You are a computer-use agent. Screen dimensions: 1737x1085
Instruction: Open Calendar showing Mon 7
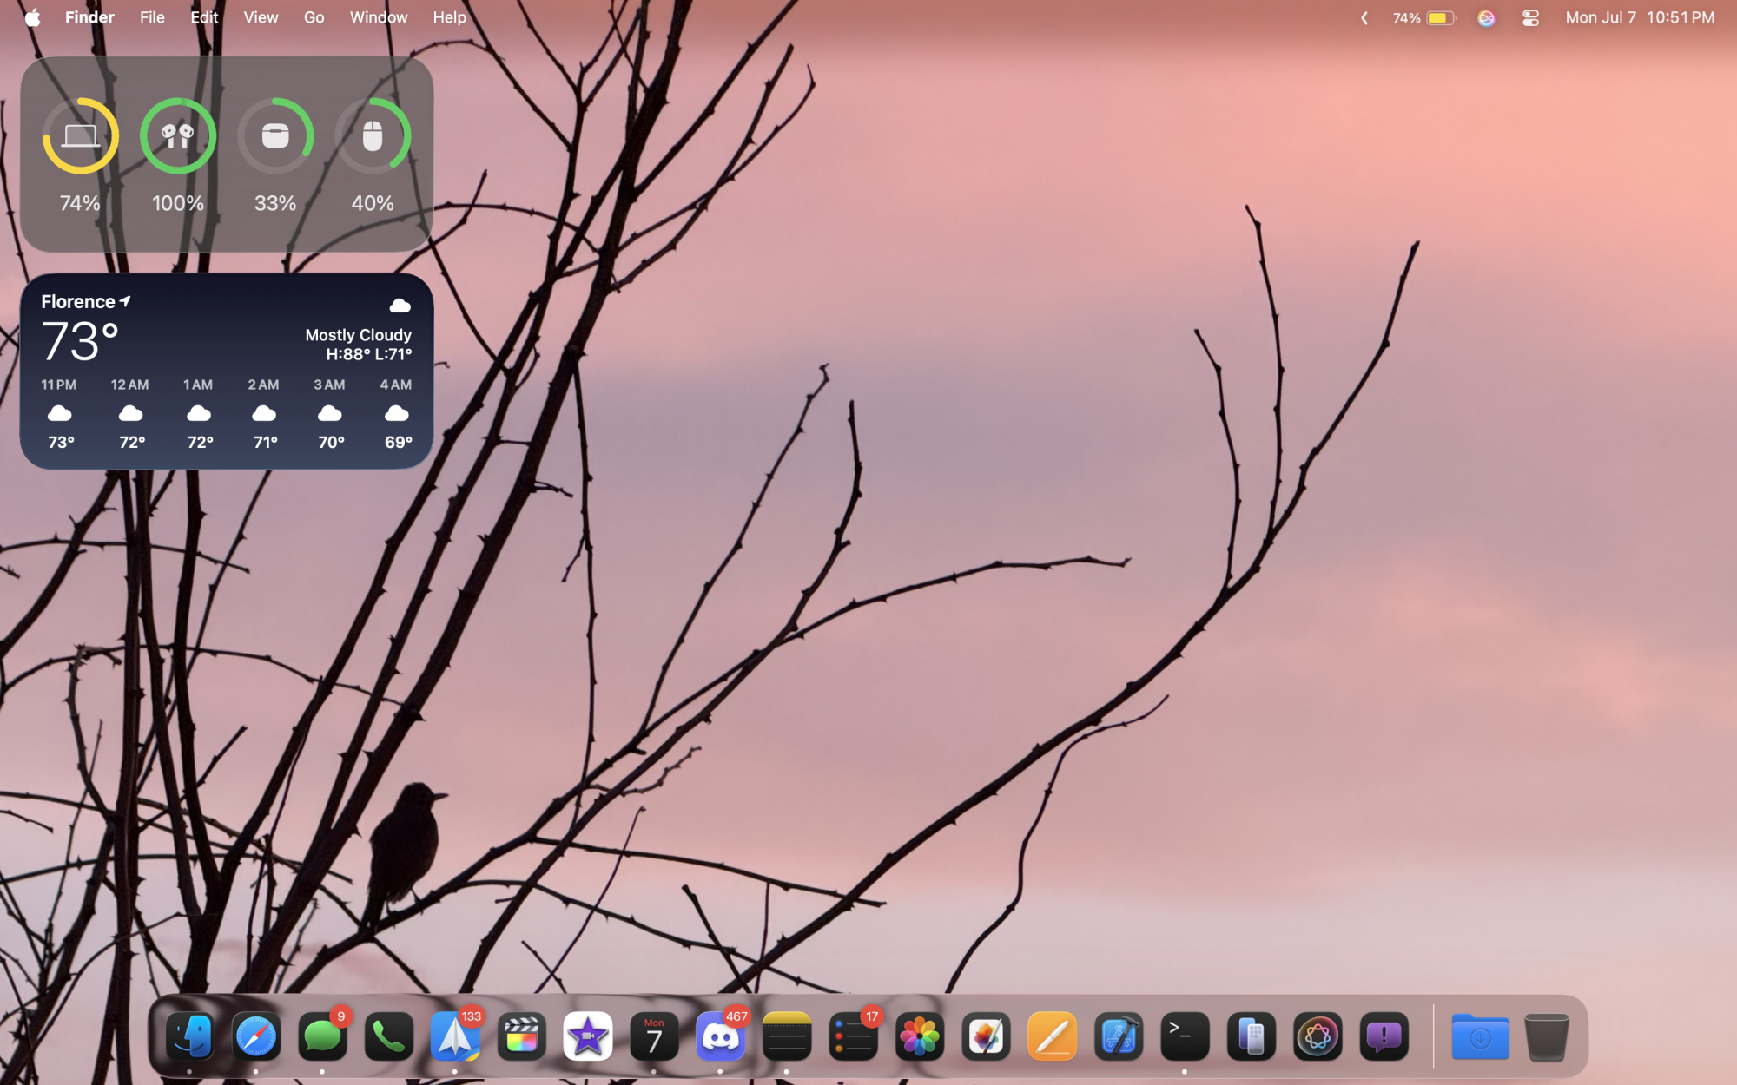click(654, 1036)
